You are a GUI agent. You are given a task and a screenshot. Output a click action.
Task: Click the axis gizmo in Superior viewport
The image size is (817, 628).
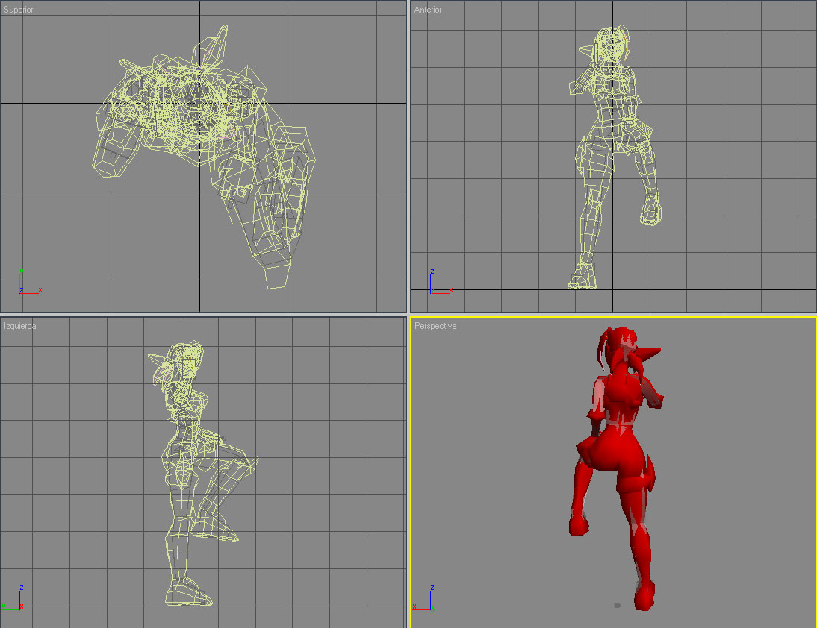30,283
